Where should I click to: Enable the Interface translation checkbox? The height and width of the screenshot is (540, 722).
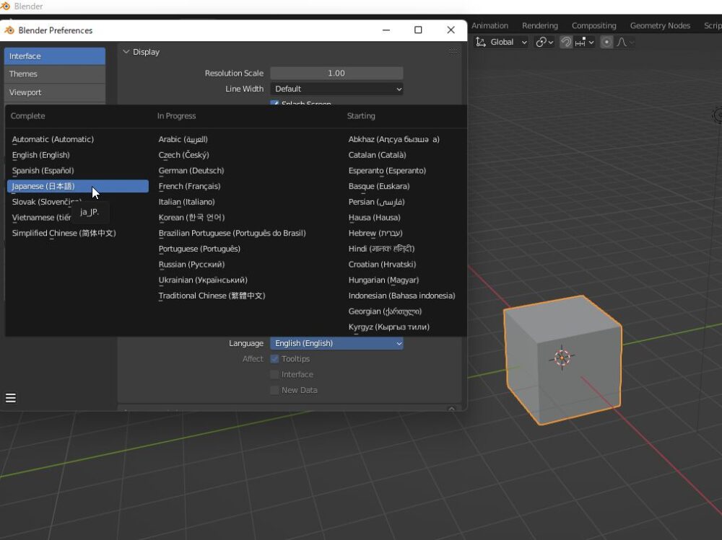[274, 374]
